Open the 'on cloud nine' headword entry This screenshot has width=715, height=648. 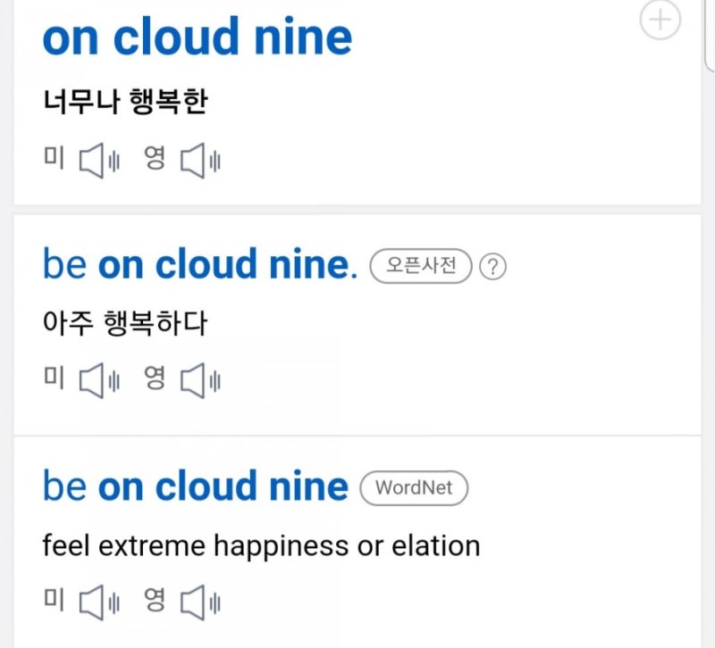(x=198, y=37)
